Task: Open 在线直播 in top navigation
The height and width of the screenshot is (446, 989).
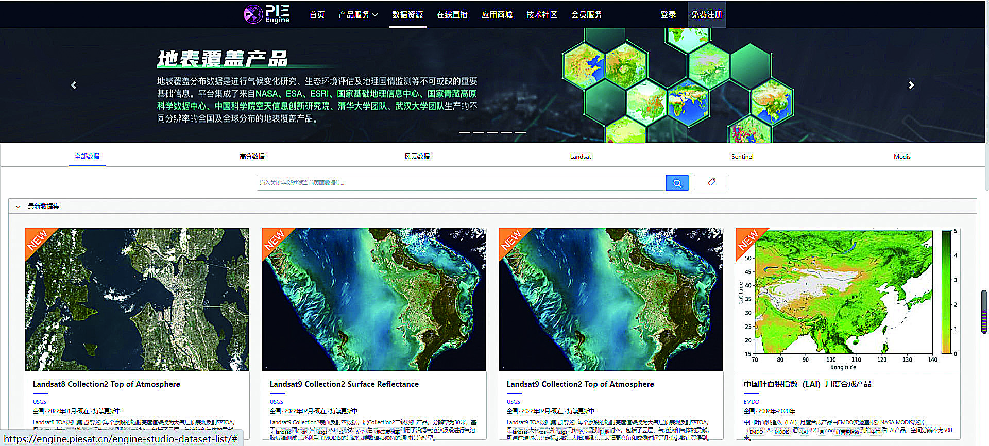Action: tap(452, 14)
